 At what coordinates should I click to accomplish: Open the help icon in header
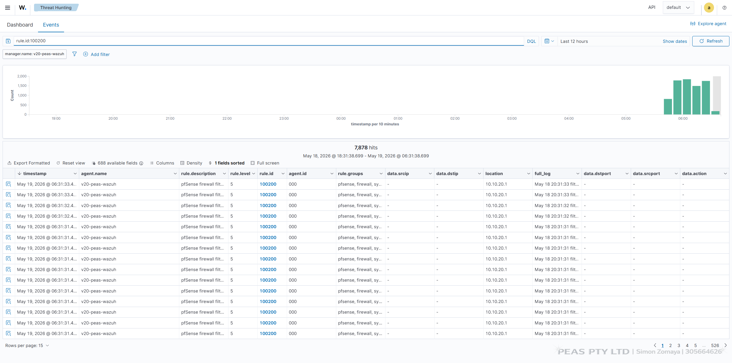coord(724,8)
